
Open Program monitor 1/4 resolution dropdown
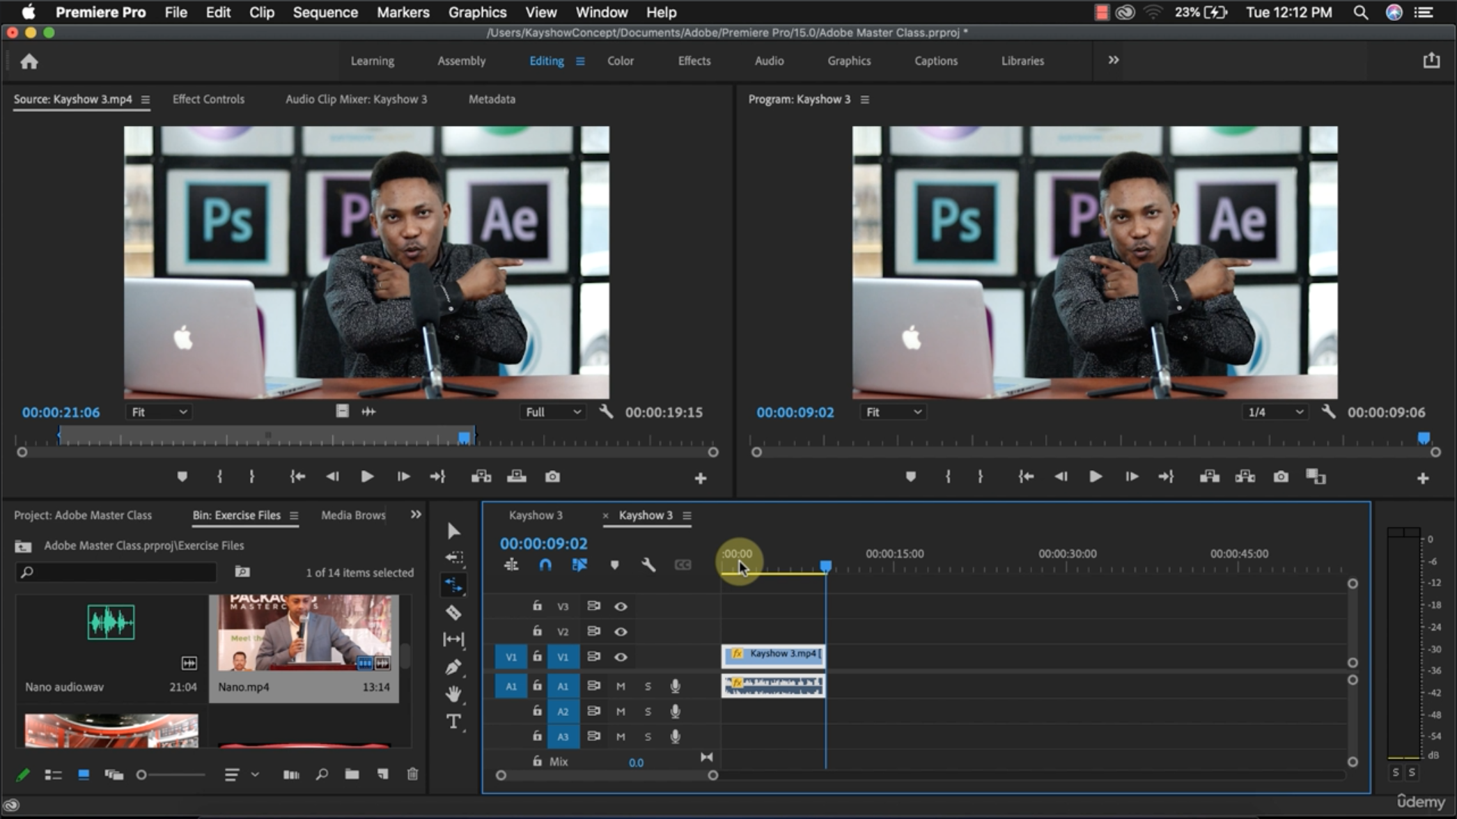click(1275, 412)
